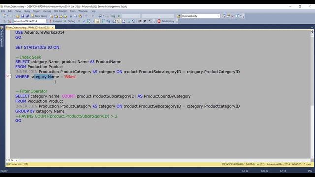Image resolution: width=315 pixels, height=177 pixels.
Task: Click 'ProductCountByCategory' alias text
Action: pyautogui.click(x=167, y=96)
